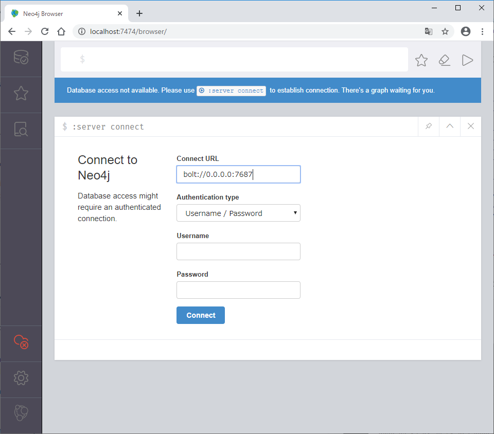The height and width of the screenshot is (434, 494).
Task: Run the query with play icon
Action: point(467,60)
